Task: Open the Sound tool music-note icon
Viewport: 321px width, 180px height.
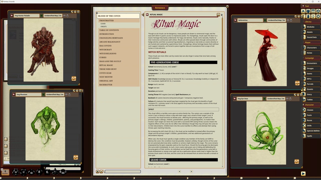Action: [x=313, y=16]
